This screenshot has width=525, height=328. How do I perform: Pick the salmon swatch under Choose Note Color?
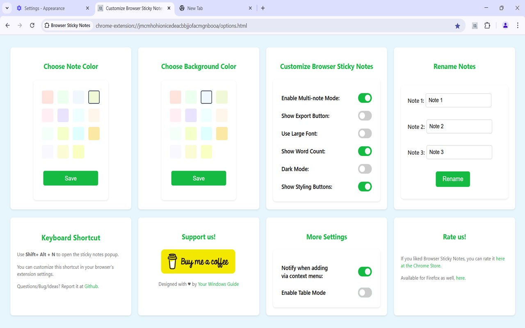(48, 97)
